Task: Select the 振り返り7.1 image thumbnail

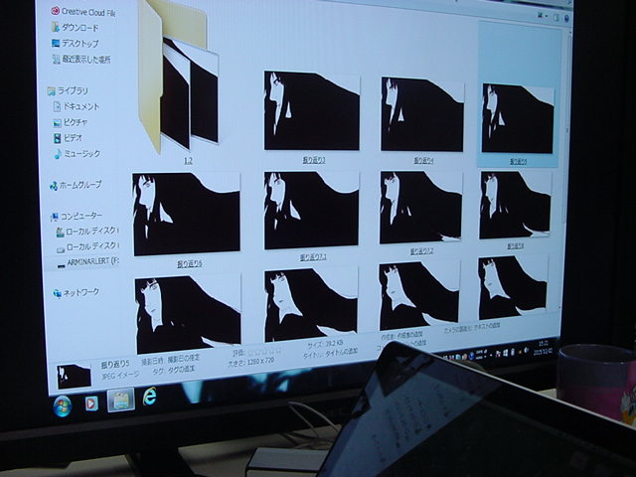Action: point(311,210)
